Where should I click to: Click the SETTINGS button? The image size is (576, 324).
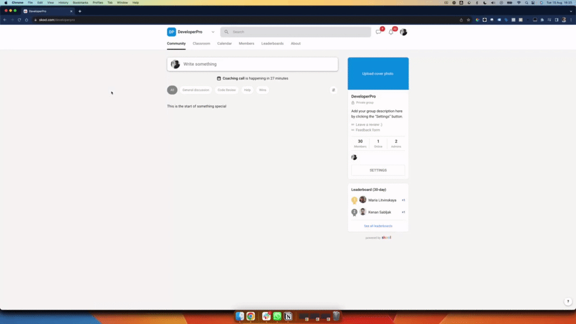point(377,169)
